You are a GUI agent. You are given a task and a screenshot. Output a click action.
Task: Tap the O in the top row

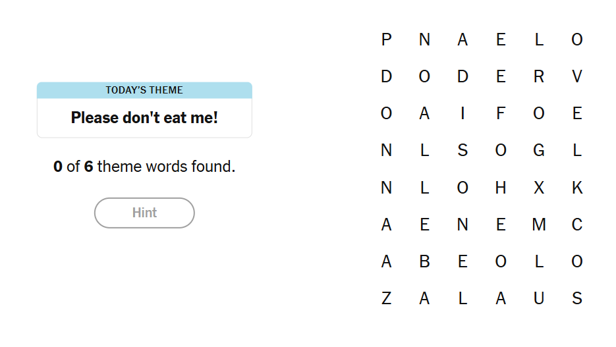point(577,40)
